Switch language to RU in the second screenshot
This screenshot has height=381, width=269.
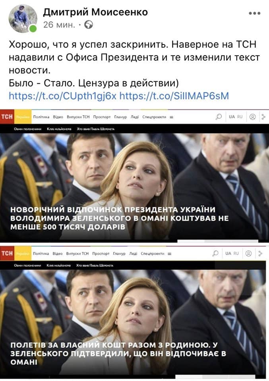tap(236, 254)
